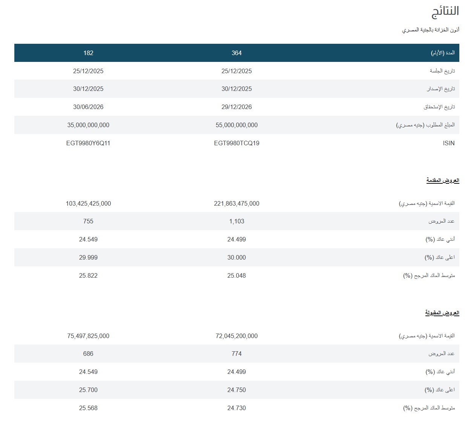
Task: Select ISIN code EGT9980Y6Q11
Action: tap(88, 143)
